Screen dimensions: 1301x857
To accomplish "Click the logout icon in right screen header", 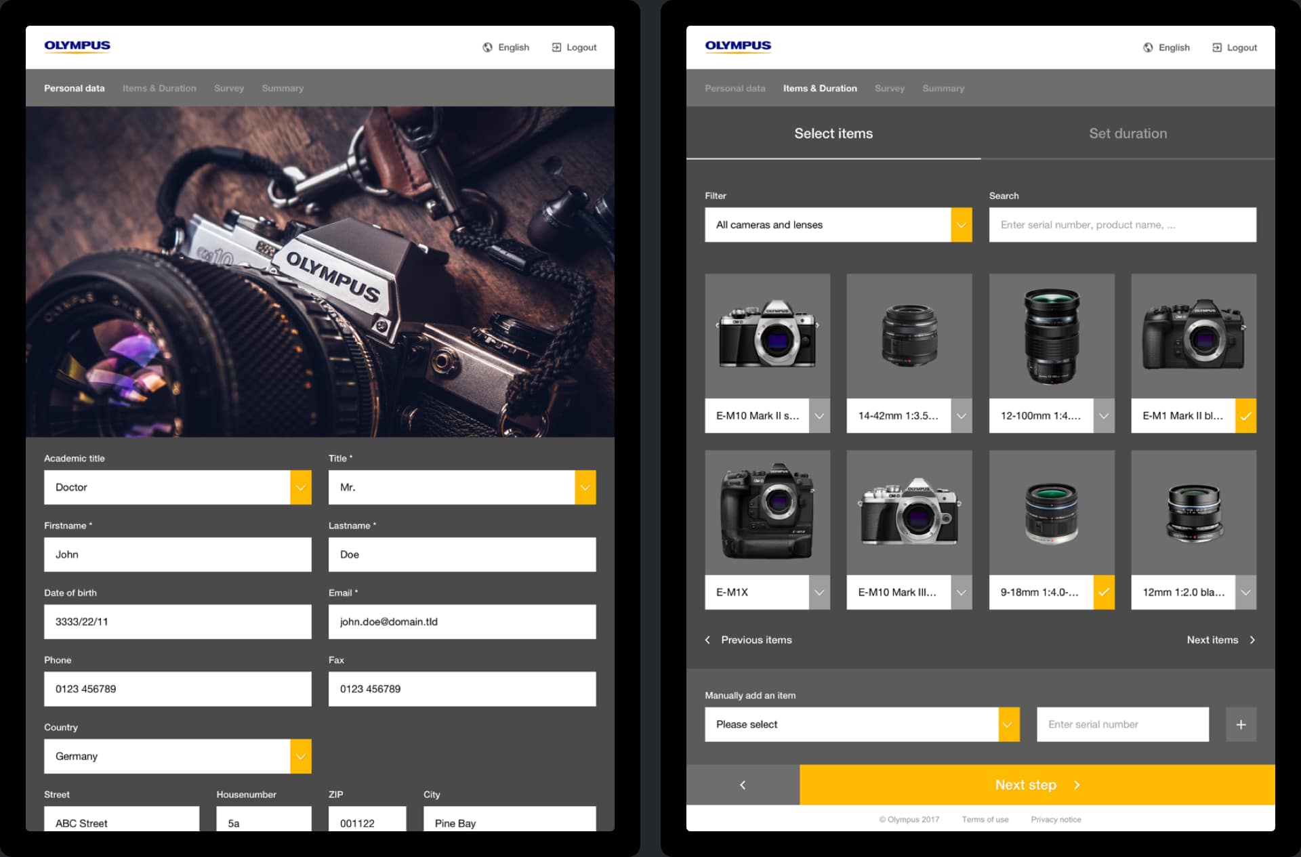I will [x=1217, y=47].
